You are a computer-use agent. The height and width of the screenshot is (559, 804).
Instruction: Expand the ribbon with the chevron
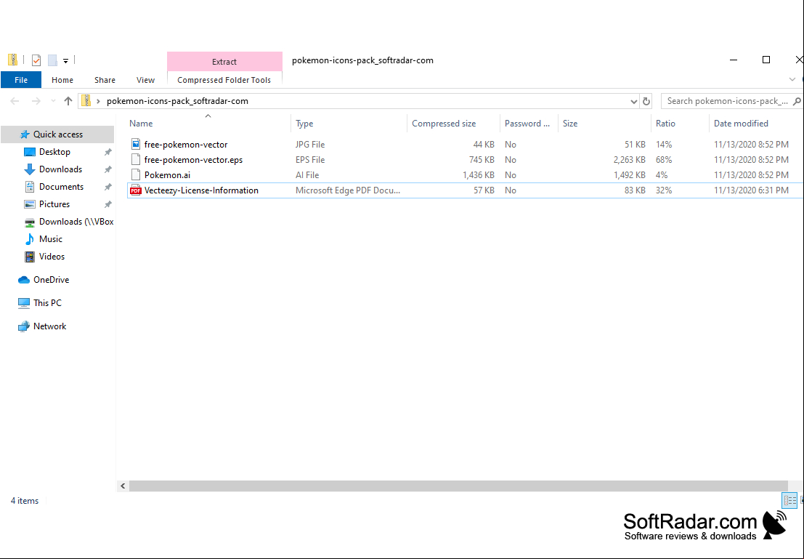(x=792, y=79)
